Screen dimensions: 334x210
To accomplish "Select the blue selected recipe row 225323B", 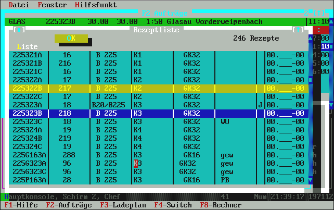I will pyautogui.click(x=156, y=113).
